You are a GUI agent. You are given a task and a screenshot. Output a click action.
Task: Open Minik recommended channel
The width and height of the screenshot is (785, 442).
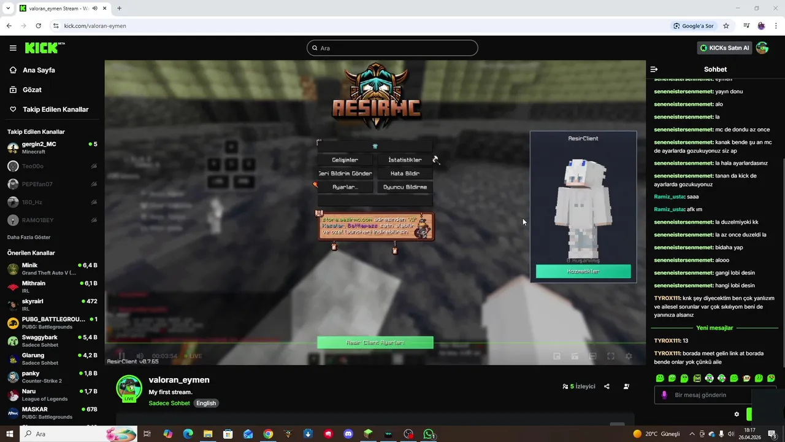(x=52, y=269)
